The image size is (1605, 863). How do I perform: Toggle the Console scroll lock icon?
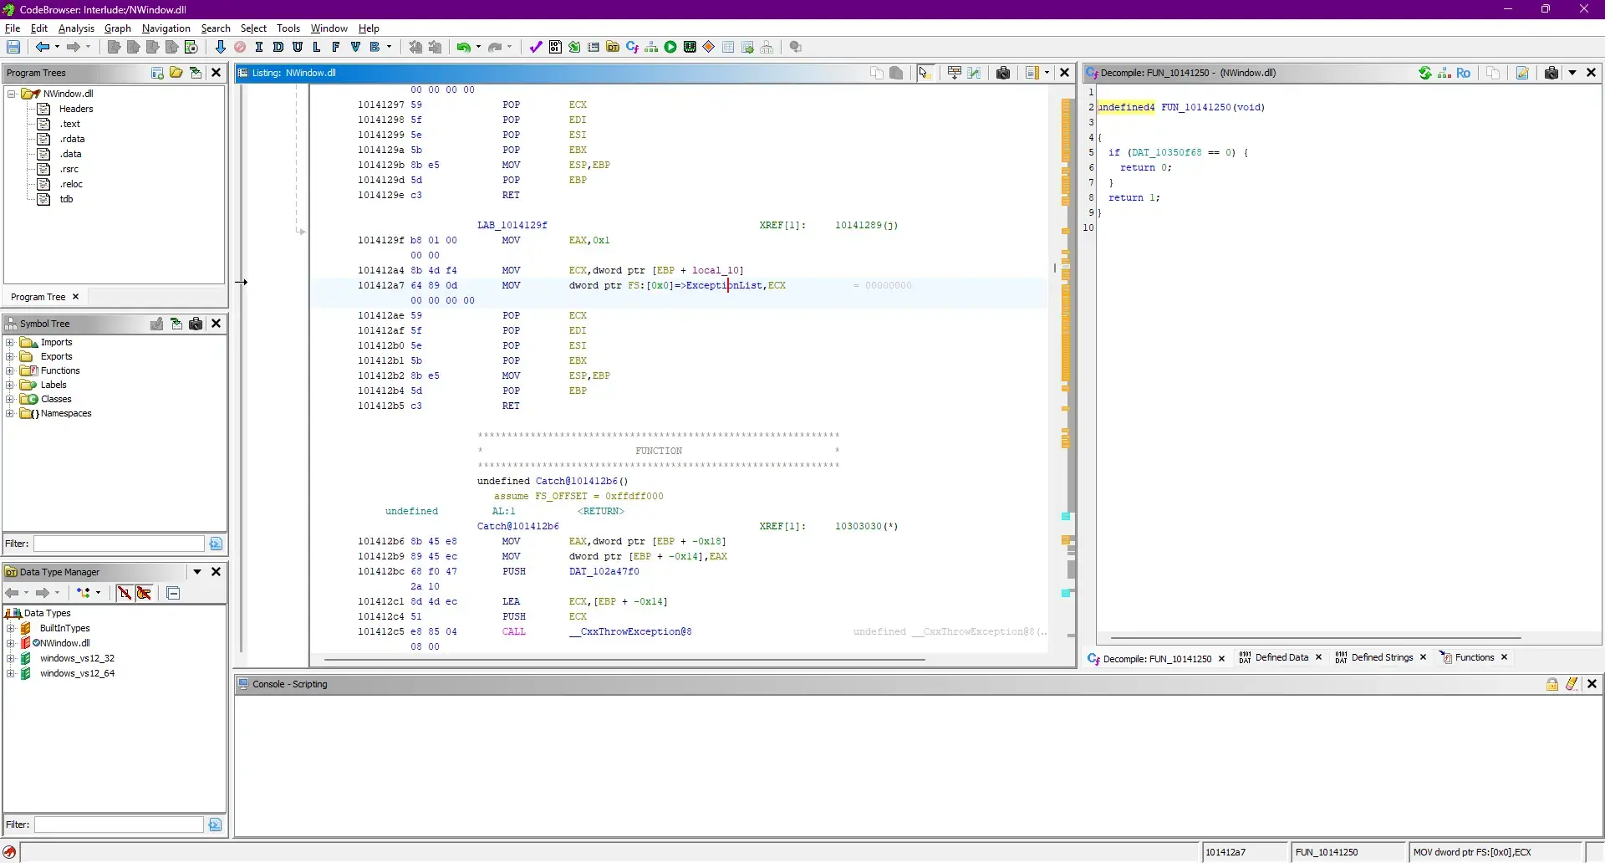(x=1552, y=684)
